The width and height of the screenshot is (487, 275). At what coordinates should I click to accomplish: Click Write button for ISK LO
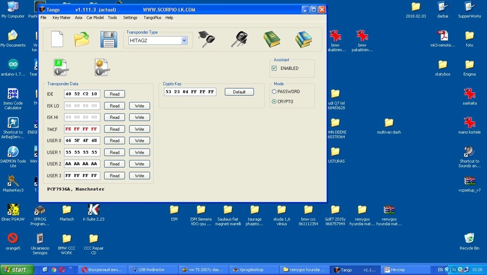coord(139,106)
